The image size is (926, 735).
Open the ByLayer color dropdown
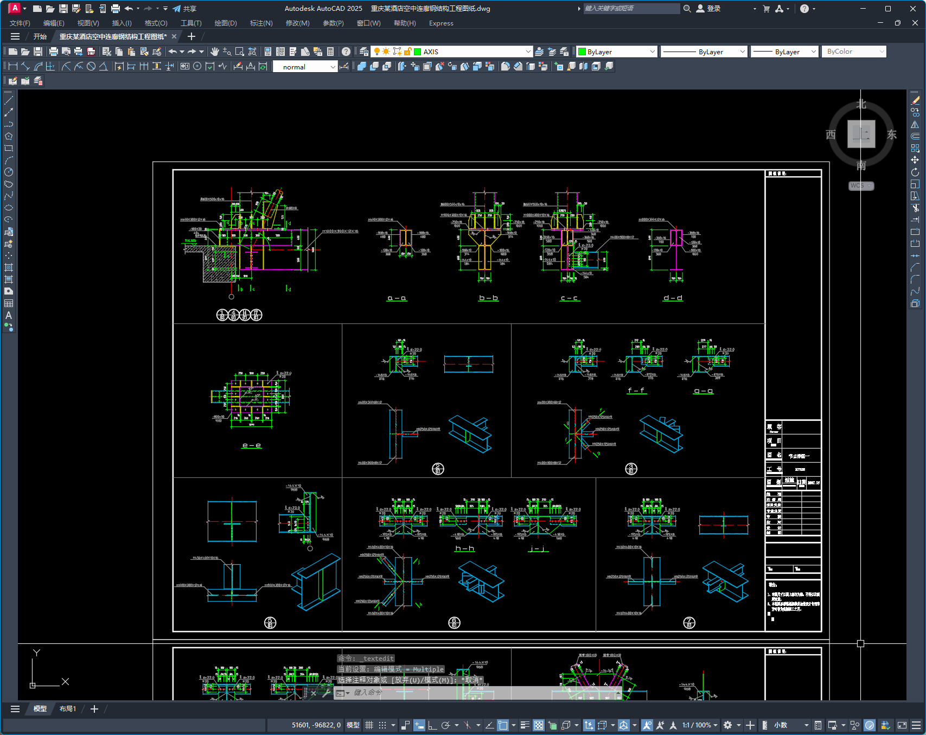[652, 52]
